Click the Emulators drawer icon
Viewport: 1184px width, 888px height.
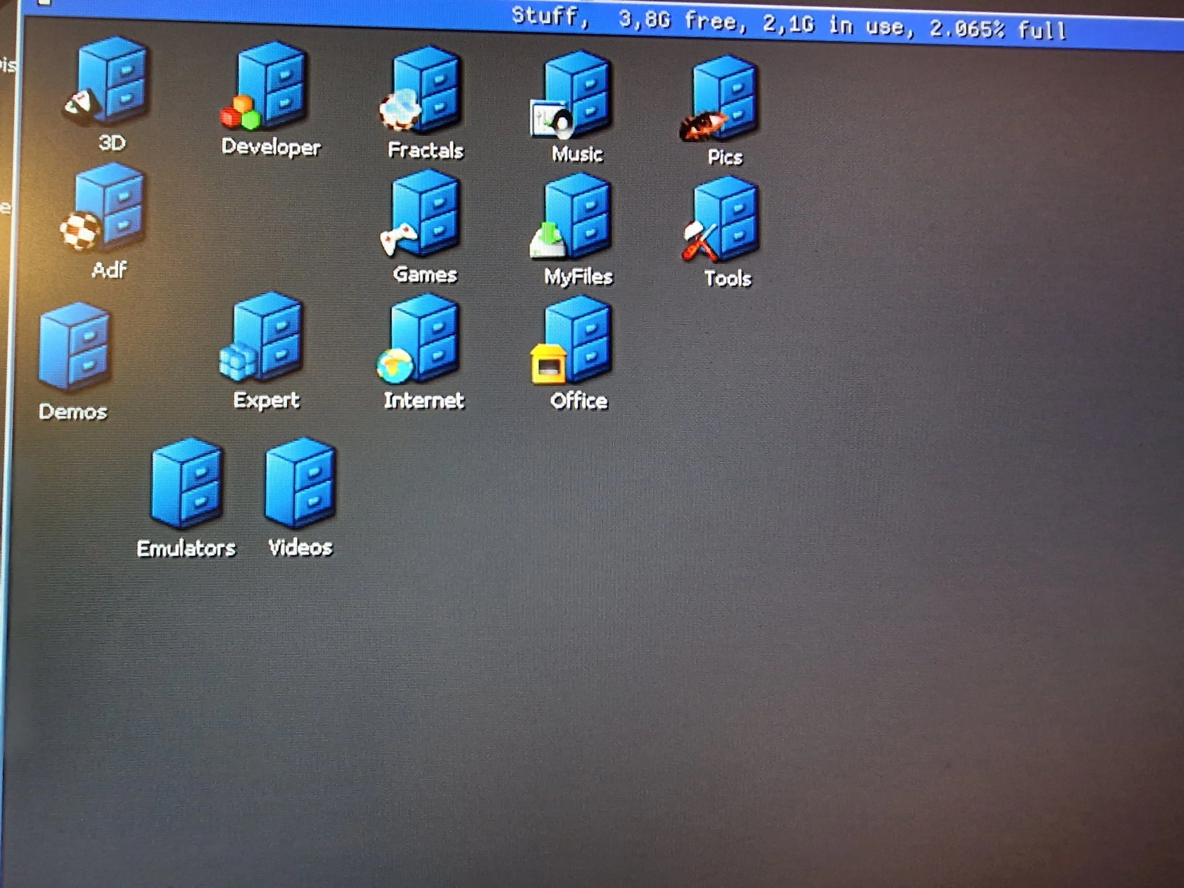pyautogui.click(x=186, y=484)
